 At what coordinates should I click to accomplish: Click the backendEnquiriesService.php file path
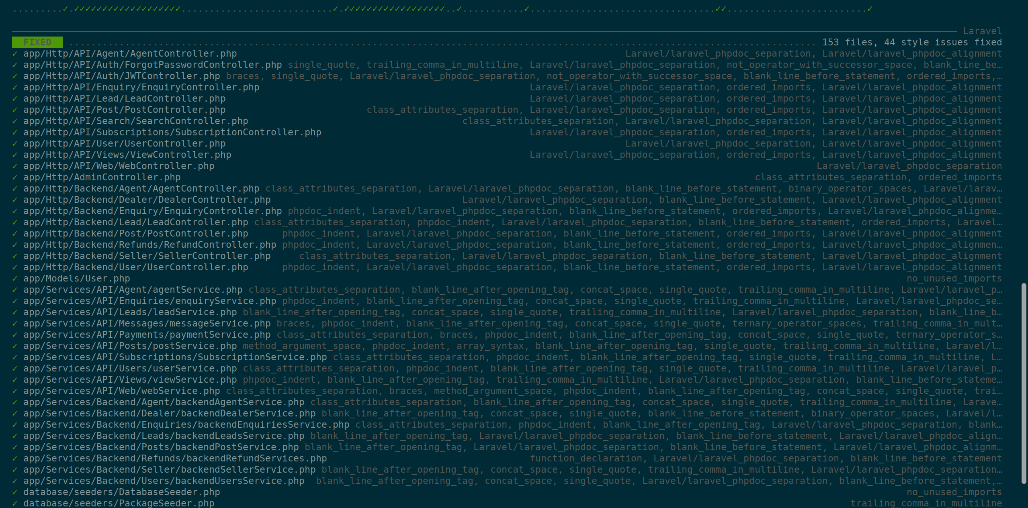[x=186, y=424]
